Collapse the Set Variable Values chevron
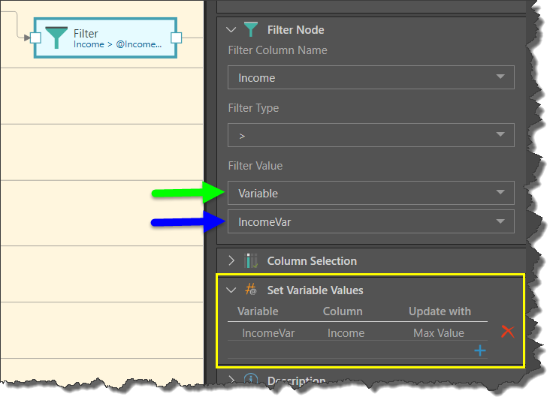 [x=231, y=290]
